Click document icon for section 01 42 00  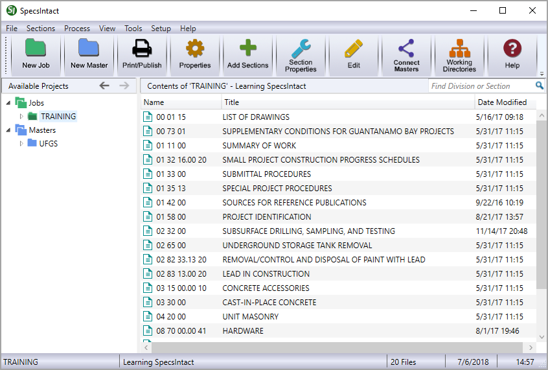click(x=148, y=202)
